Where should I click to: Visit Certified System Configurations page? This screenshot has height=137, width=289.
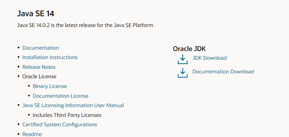[x=60, y=124]
